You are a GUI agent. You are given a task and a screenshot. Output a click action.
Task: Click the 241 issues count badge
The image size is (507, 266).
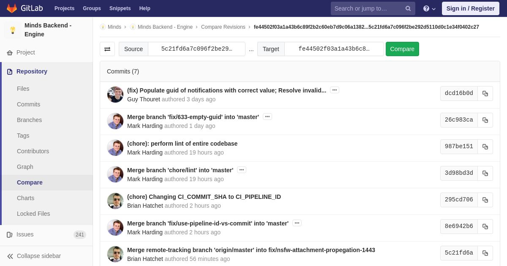click(80, 235)
